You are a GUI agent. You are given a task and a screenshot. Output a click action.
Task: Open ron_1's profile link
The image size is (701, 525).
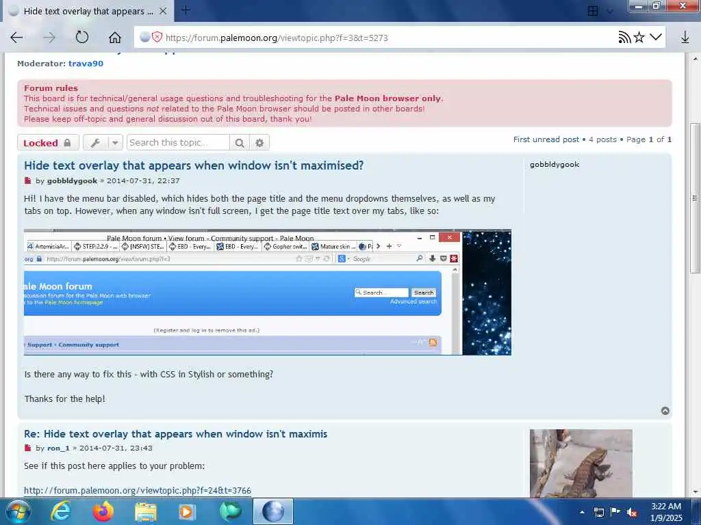point(58,448)
